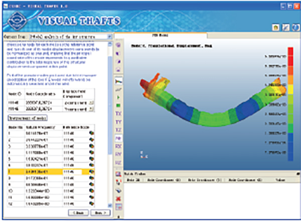Click the deformed shape line icon below the contour icon

(118, 90)
